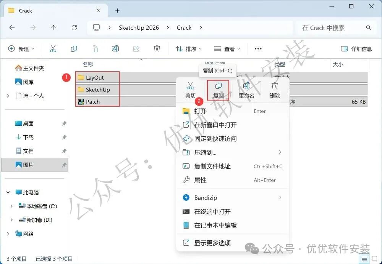Expand the 新加卷 (D:) node
The width and height of the screenshot is (382, 264).
[x=11, y=220]
